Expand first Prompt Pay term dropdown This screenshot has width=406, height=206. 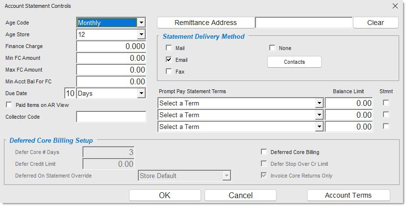[x=319, y=103]
